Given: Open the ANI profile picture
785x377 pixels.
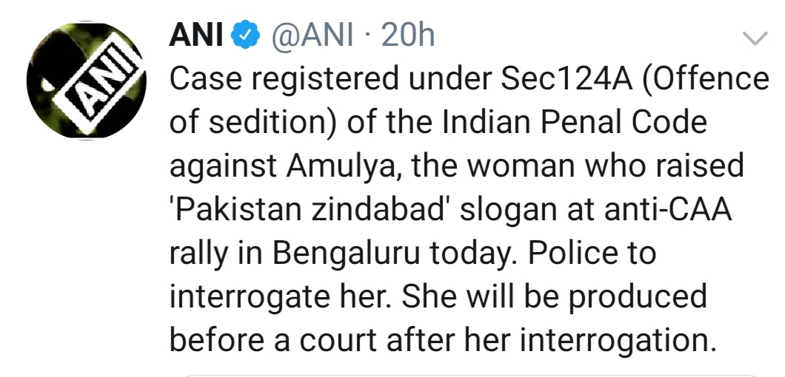Looking at the screenshot, I should click(86, 80).
